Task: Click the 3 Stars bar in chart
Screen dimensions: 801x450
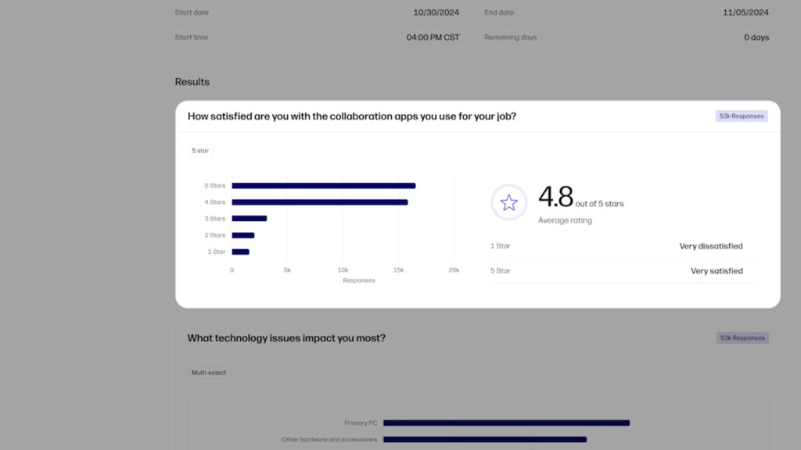Action: coord(250,219)
